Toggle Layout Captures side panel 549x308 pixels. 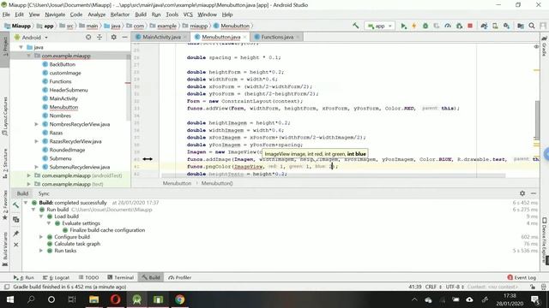click(x=5, y=116)
